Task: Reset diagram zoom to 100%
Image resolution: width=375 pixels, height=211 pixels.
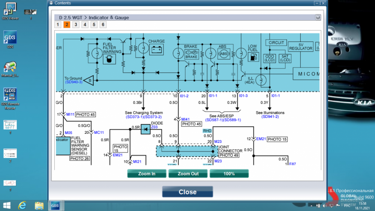Action: pyautogui.click(x=229, y=174)
